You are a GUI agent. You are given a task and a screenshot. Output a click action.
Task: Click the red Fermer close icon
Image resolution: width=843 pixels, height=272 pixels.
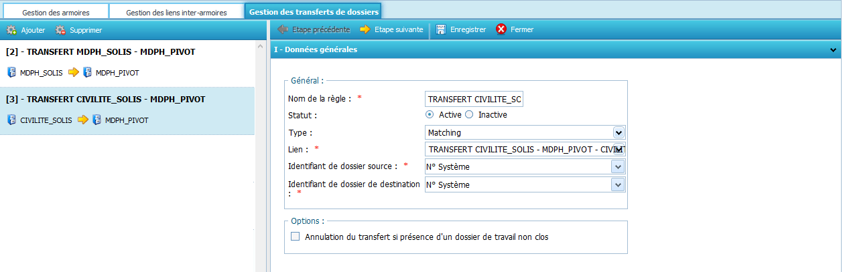tap(501, 29)
